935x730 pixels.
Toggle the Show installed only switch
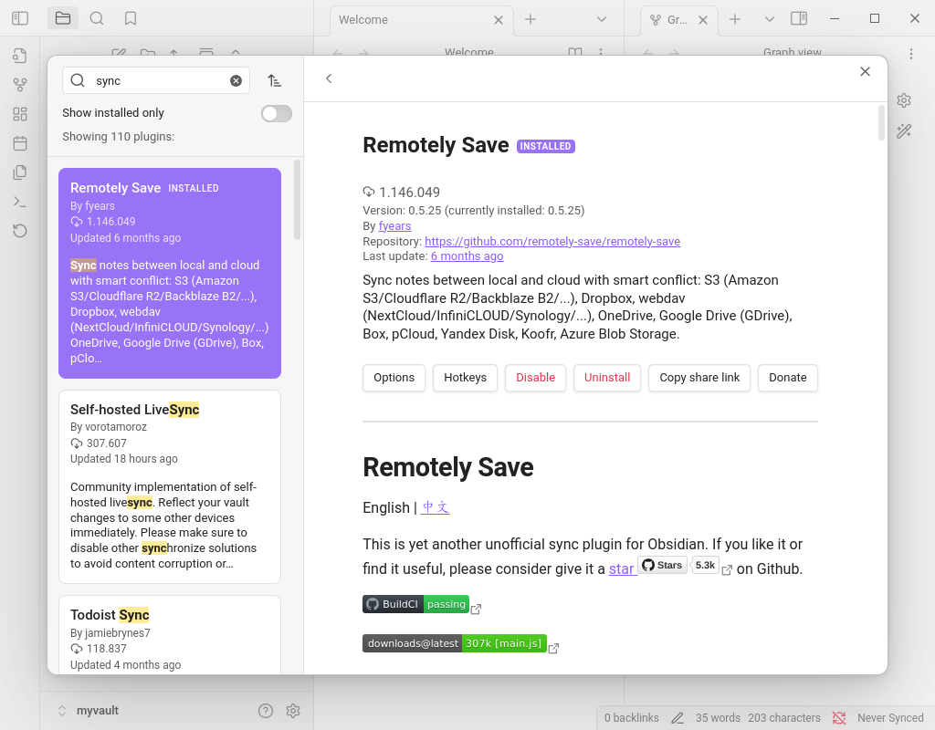(x=276, y=113)
